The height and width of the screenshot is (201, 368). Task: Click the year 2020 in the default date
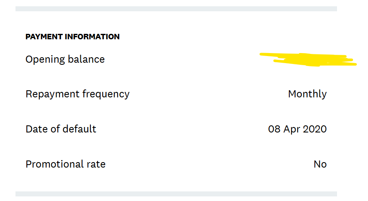click(315, 129)
